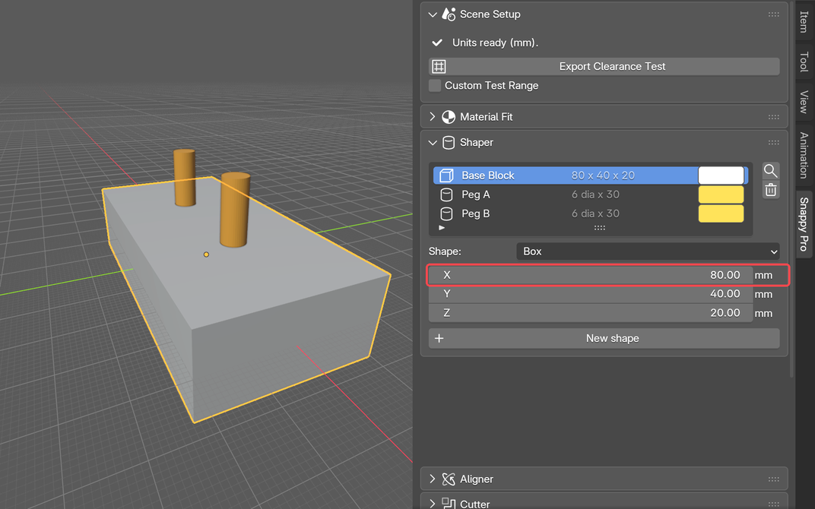Viewport: 815px width, 509px height.
Task: Open the yellow Peg B color swatch
Action: click(x=721, y=213)
